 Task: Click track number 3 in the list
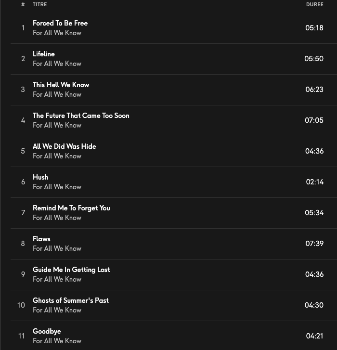coord(23,90)
